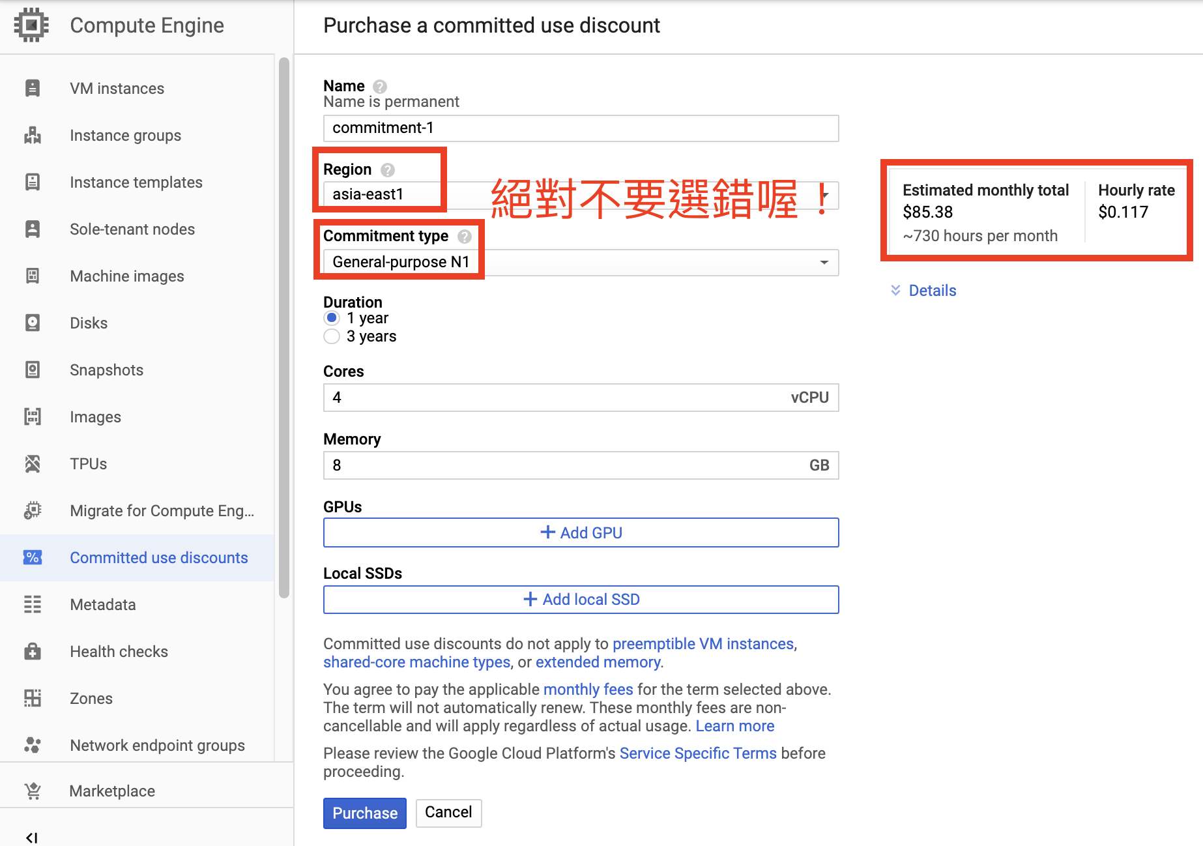Image resolution: width=1203 pixels, height=846 pixels.
Task: Open the Marketplace entry
Action: [x=111, y=791]
